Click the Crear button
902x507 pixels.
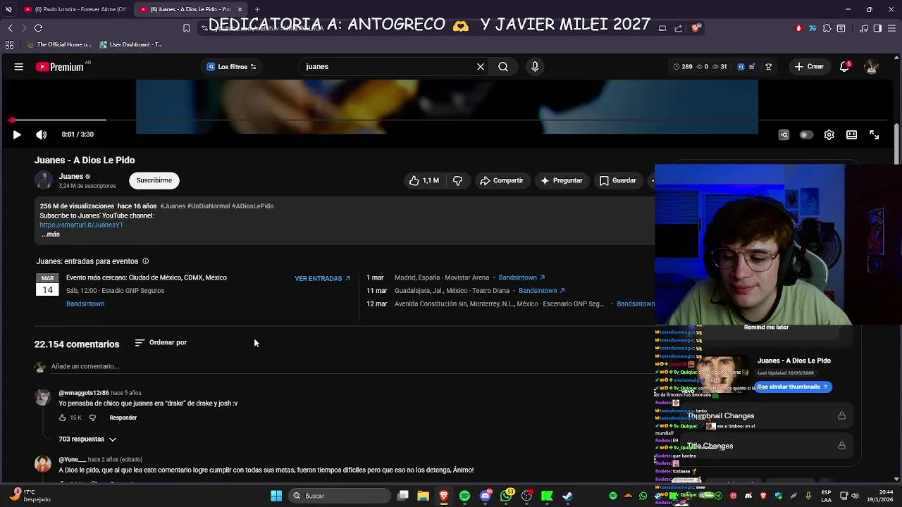tap(809, 66)
